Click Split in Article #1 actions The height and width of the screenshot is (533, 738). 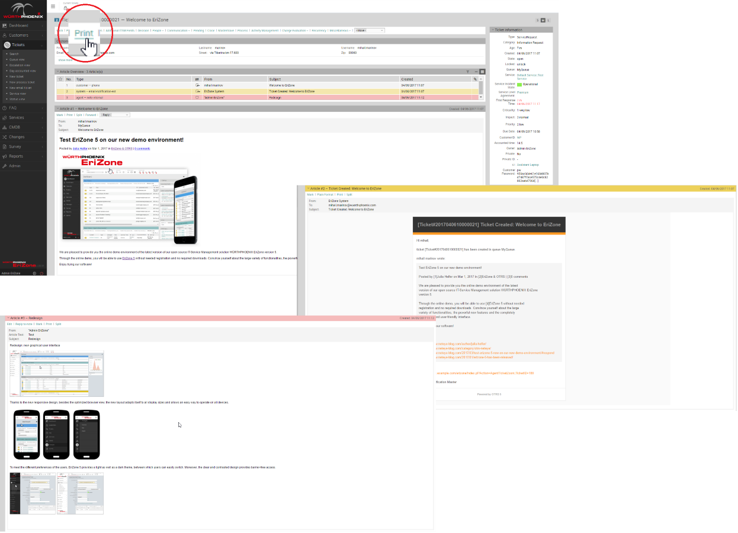tap(79, 115)
